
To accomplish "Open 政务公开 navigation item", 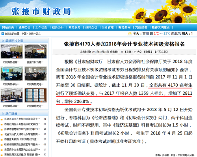I will tap(58, 27).
